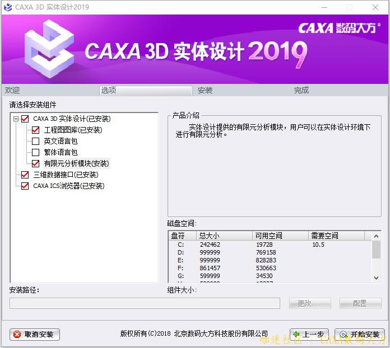Image resolution: width=390 pixels, height=348 pixels.
Task: Click the 需要空间 column header
Action: point(337,236)
